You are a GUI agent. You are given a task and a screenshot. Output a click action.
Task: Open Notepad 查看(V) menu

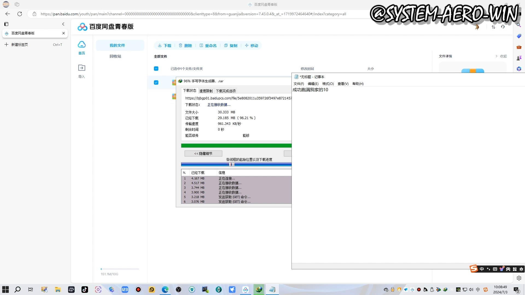[x=343, y=84]
